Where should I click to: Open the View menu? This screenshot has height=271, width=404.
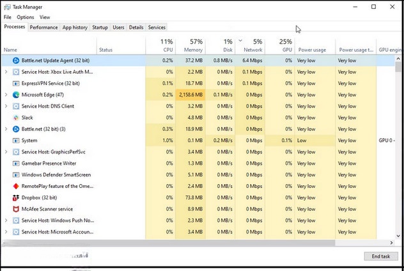click(x=45, y=17)
